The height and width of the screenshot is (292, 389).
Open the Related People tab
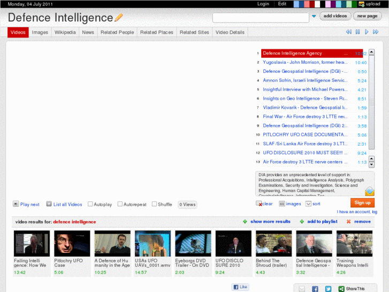click(x=117, y=32)
